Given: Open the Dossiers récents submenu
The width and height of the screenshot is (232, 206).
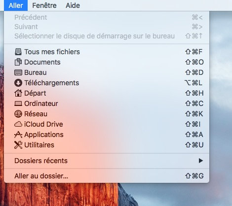Looking at the screenshot, I should tap(107, 161).
